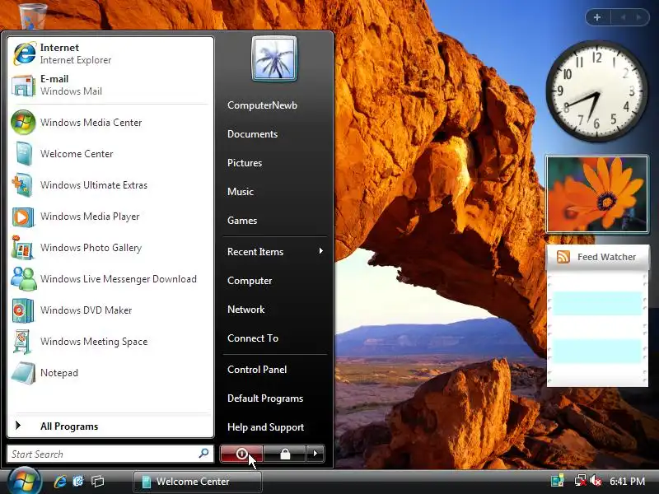Image resolution: width=659 pixels, height=494 pixels.
Task: Click the Windows Photo Gallery icon
Action: click(23, 248)
